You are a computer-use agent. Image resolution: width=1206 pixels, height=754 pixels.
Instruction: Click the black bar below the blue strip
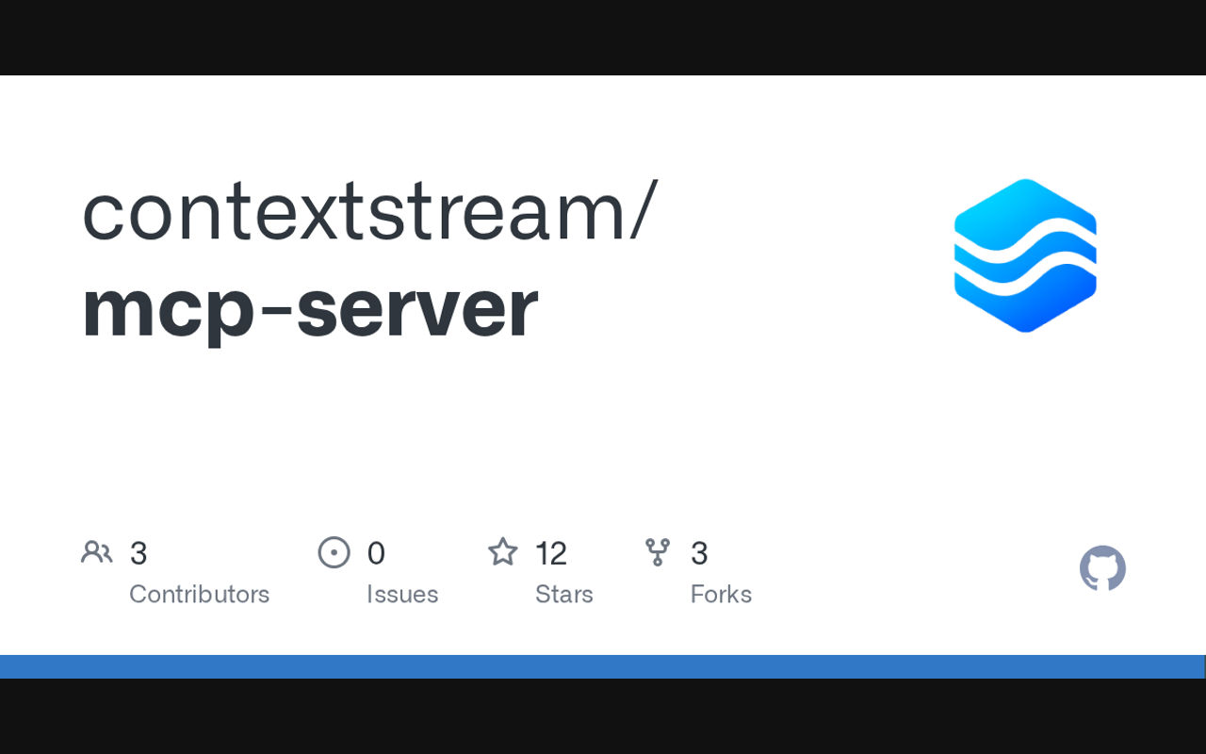[603, 716]
